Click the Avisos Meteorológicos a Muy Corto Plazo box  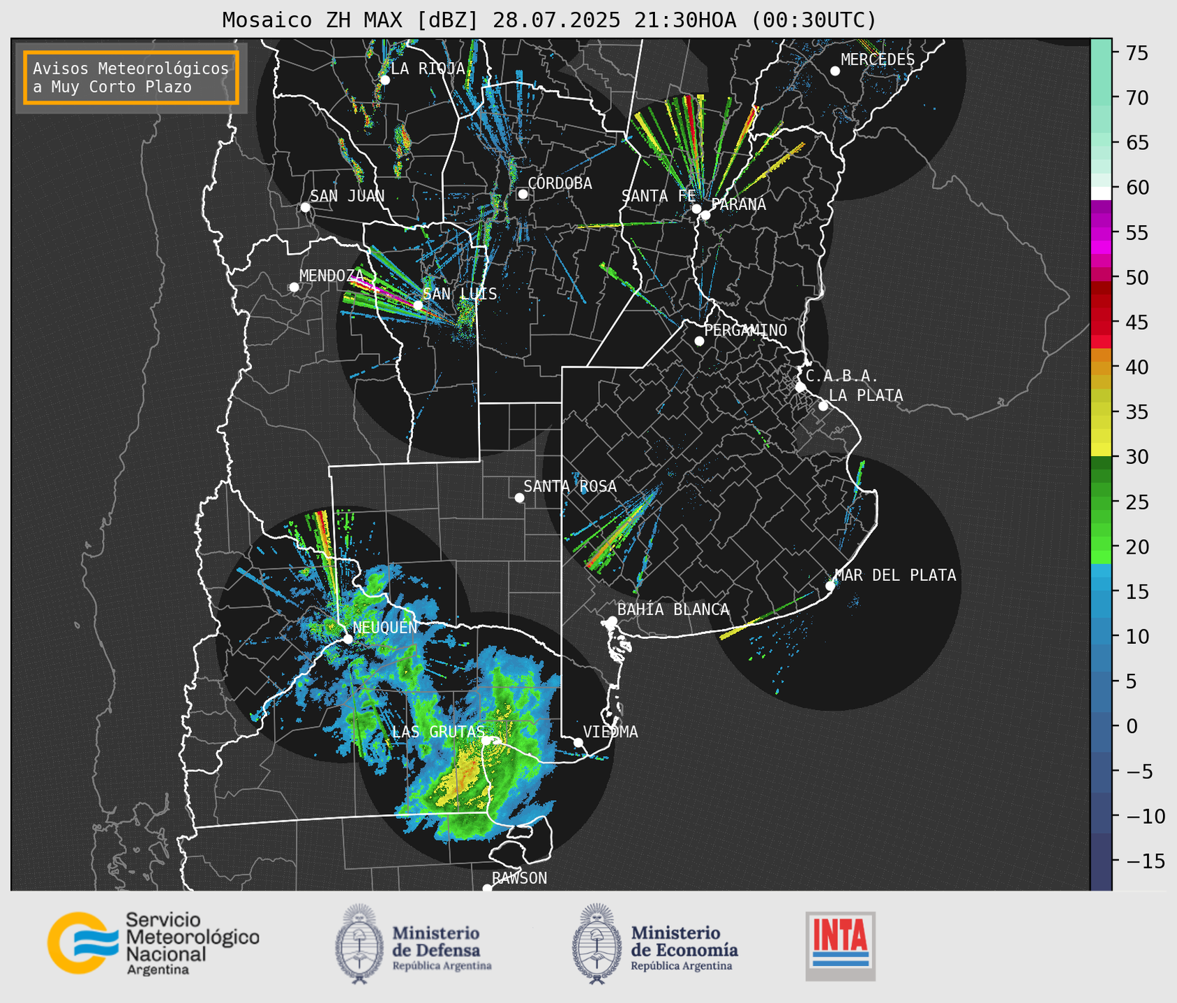pos(131,77)
